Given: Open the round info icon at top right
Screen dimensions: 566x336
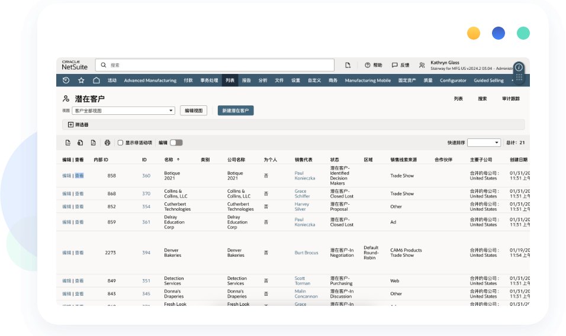Looking at the screenshot, I should [519, 67].
